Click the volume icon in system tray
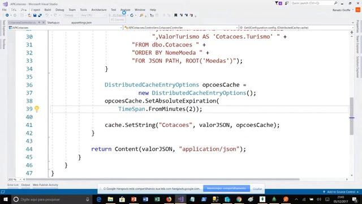362x204 pixels. (x=319, y=199)
